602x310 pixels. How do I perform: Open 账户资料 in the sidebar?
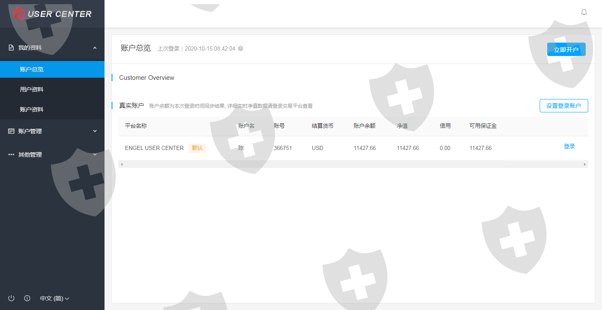52,109
